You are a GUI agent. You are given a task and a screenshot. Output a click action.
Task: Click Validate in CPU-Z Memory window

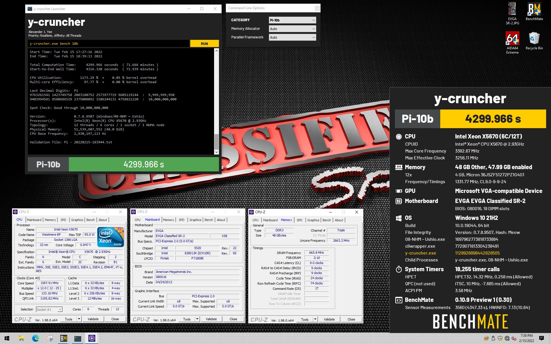click(x=329, y=319)
